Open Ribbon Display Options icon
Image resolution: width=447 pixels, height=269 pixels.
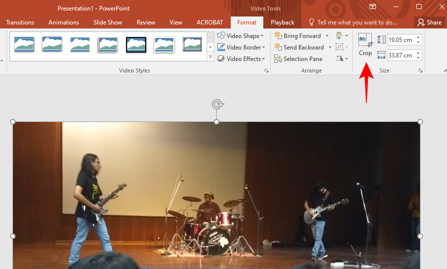coord(372,6)
